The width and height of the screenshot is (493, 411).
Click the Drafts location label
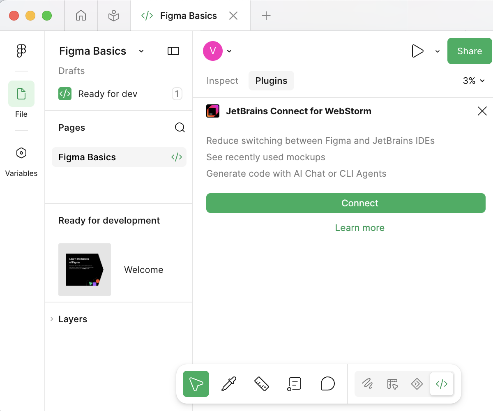71,71
